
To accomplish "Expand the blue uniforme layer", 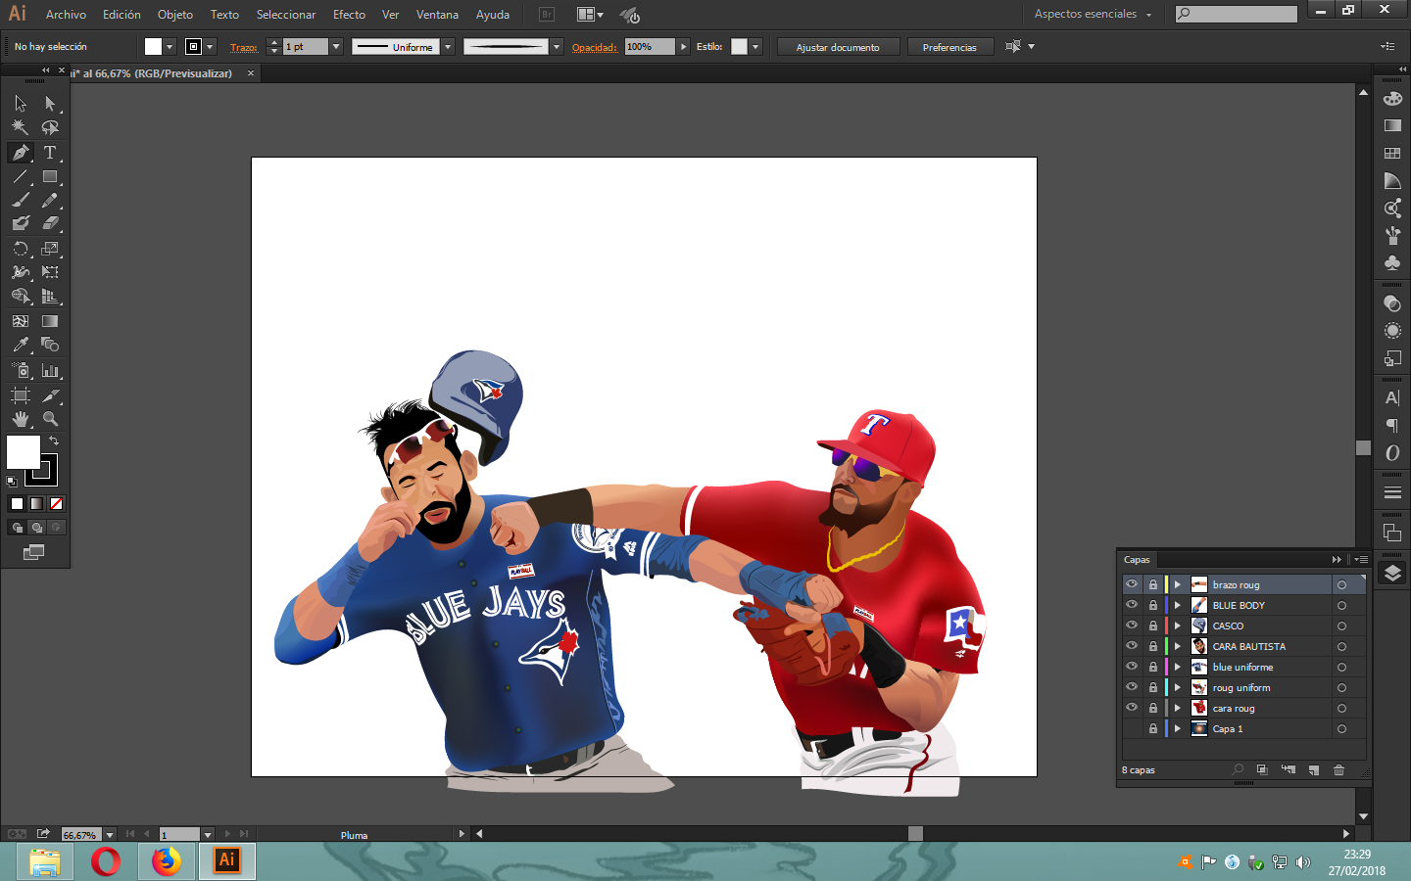I will coord(1178,667).
